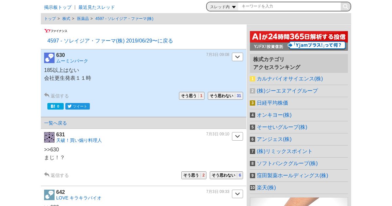This screenshot has width=392, height=206.
Task: Tweet post 630 with Twitter button
Action: pos(77,106)
